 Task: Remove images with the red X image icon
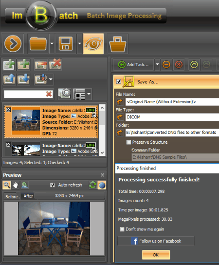(55, 64)
